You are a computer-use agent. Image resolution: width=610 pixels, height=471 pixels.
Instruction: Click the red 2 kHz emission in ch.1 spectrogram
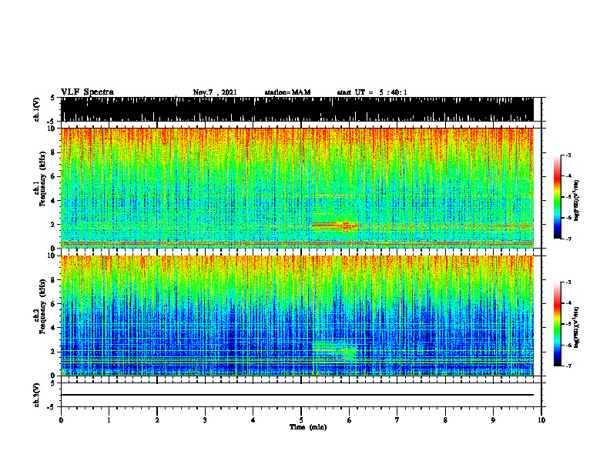pyautogui.click(x=334, y=225)
